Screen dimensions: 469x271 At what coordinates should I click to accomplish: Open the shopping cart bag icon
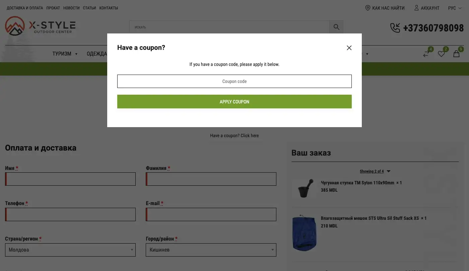point(456,54)
